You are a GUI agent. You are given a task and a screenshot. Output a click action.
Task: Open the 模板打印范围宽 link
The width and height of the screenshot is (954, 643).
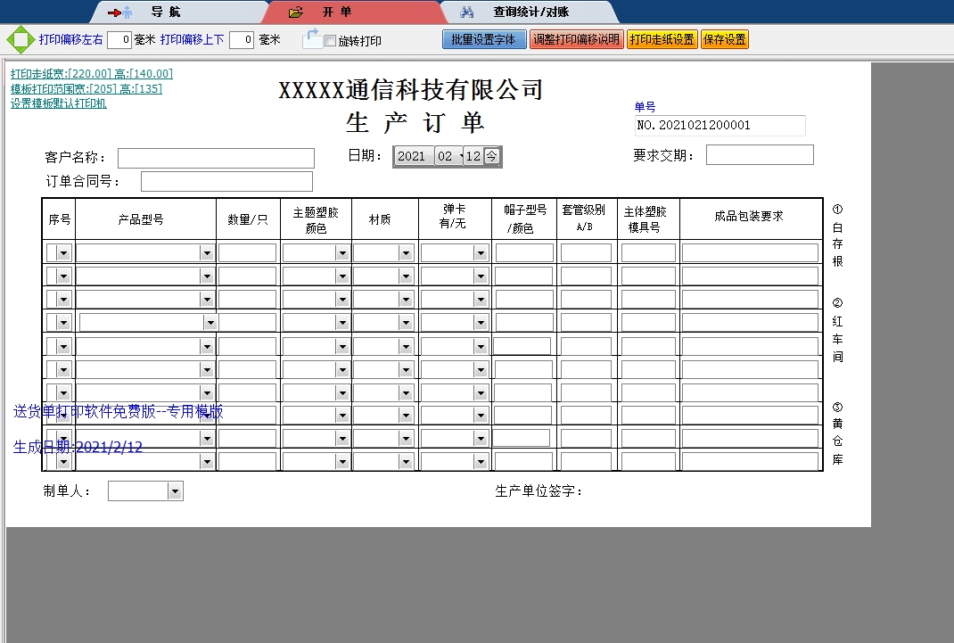(86, 88)
